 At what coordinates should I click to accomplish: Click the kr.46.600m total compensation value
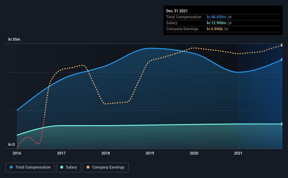216,17
